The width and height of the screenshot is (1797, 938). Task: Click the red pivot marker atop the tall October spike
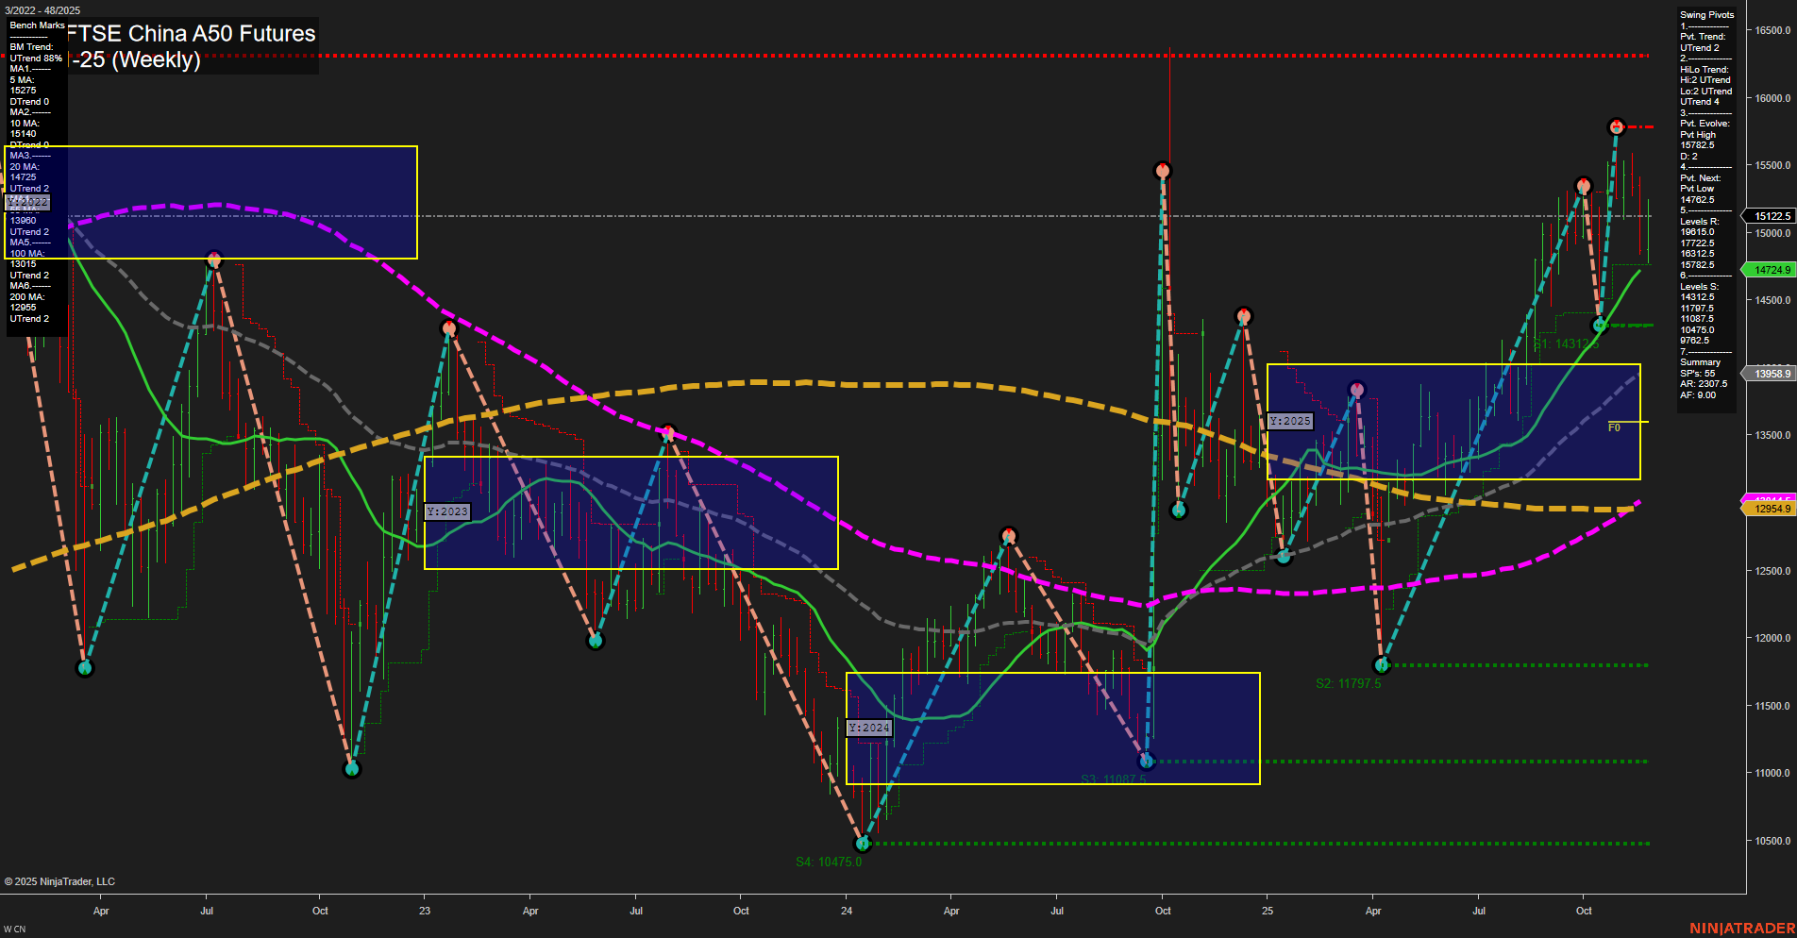(x=1163, y=171)
